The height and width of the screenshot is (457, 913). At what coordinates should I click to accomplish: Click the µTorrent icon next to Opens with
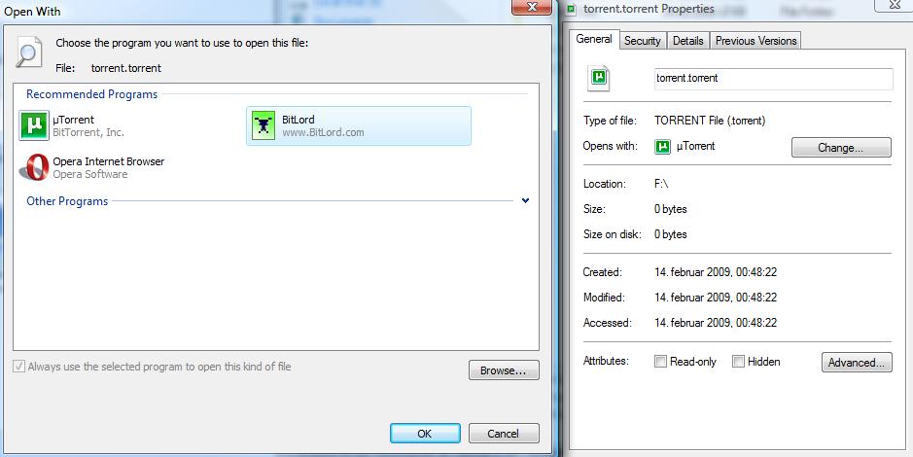click(x=662, y=147)
